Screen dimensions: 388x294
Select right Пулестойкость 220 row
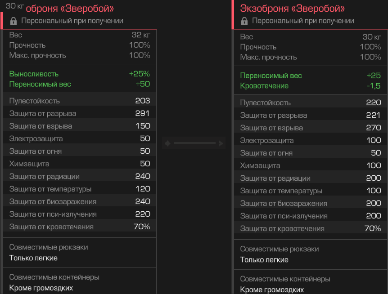tap(310, 102)
